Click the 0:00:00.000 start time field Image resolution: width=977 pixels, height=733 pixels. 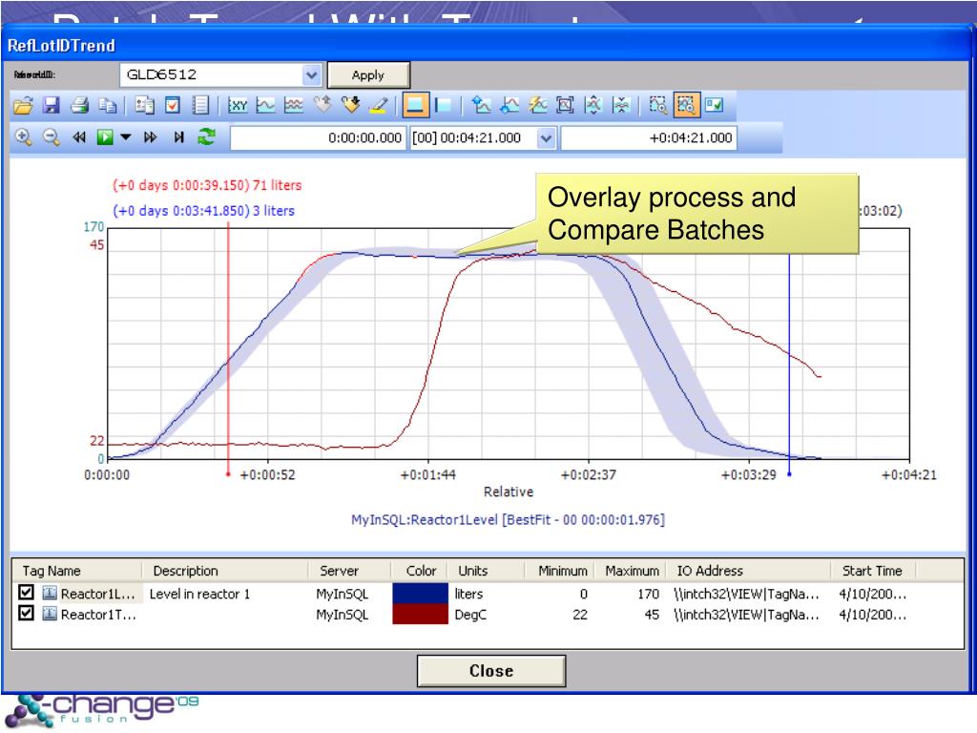point(318,137)
